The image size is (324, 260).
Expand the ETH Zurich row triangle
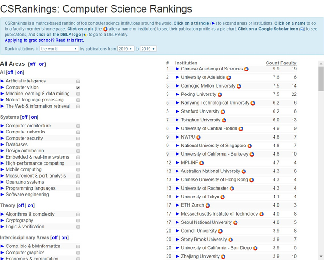point(177,205)
